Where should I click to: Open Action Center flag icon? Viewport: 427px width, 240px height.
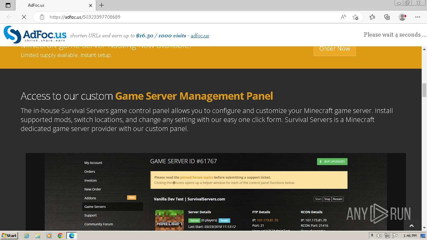pos(395,236)
